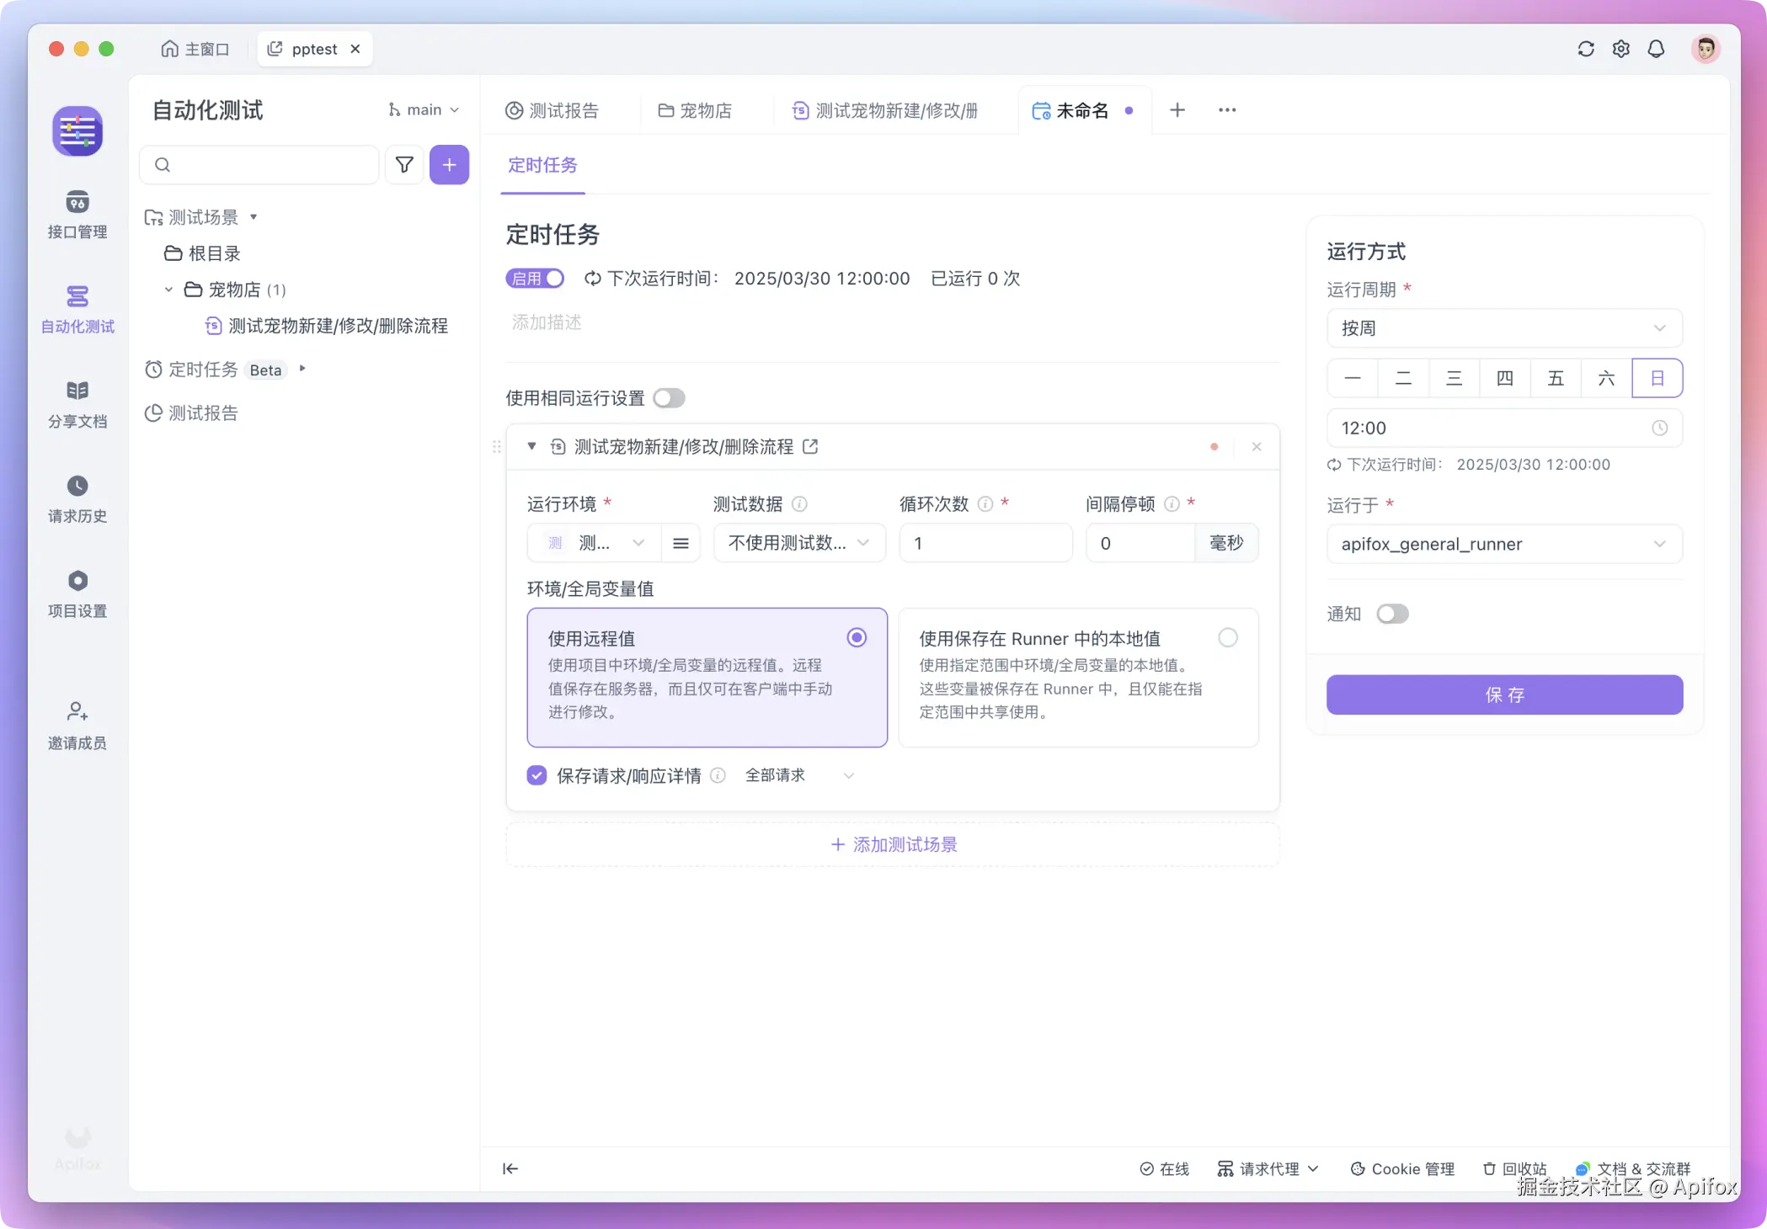Image resolution: width=1767 pixels, height=1229 pixels.
Task: Open 接口管理 in the sidebar
Action: (77, 214)
